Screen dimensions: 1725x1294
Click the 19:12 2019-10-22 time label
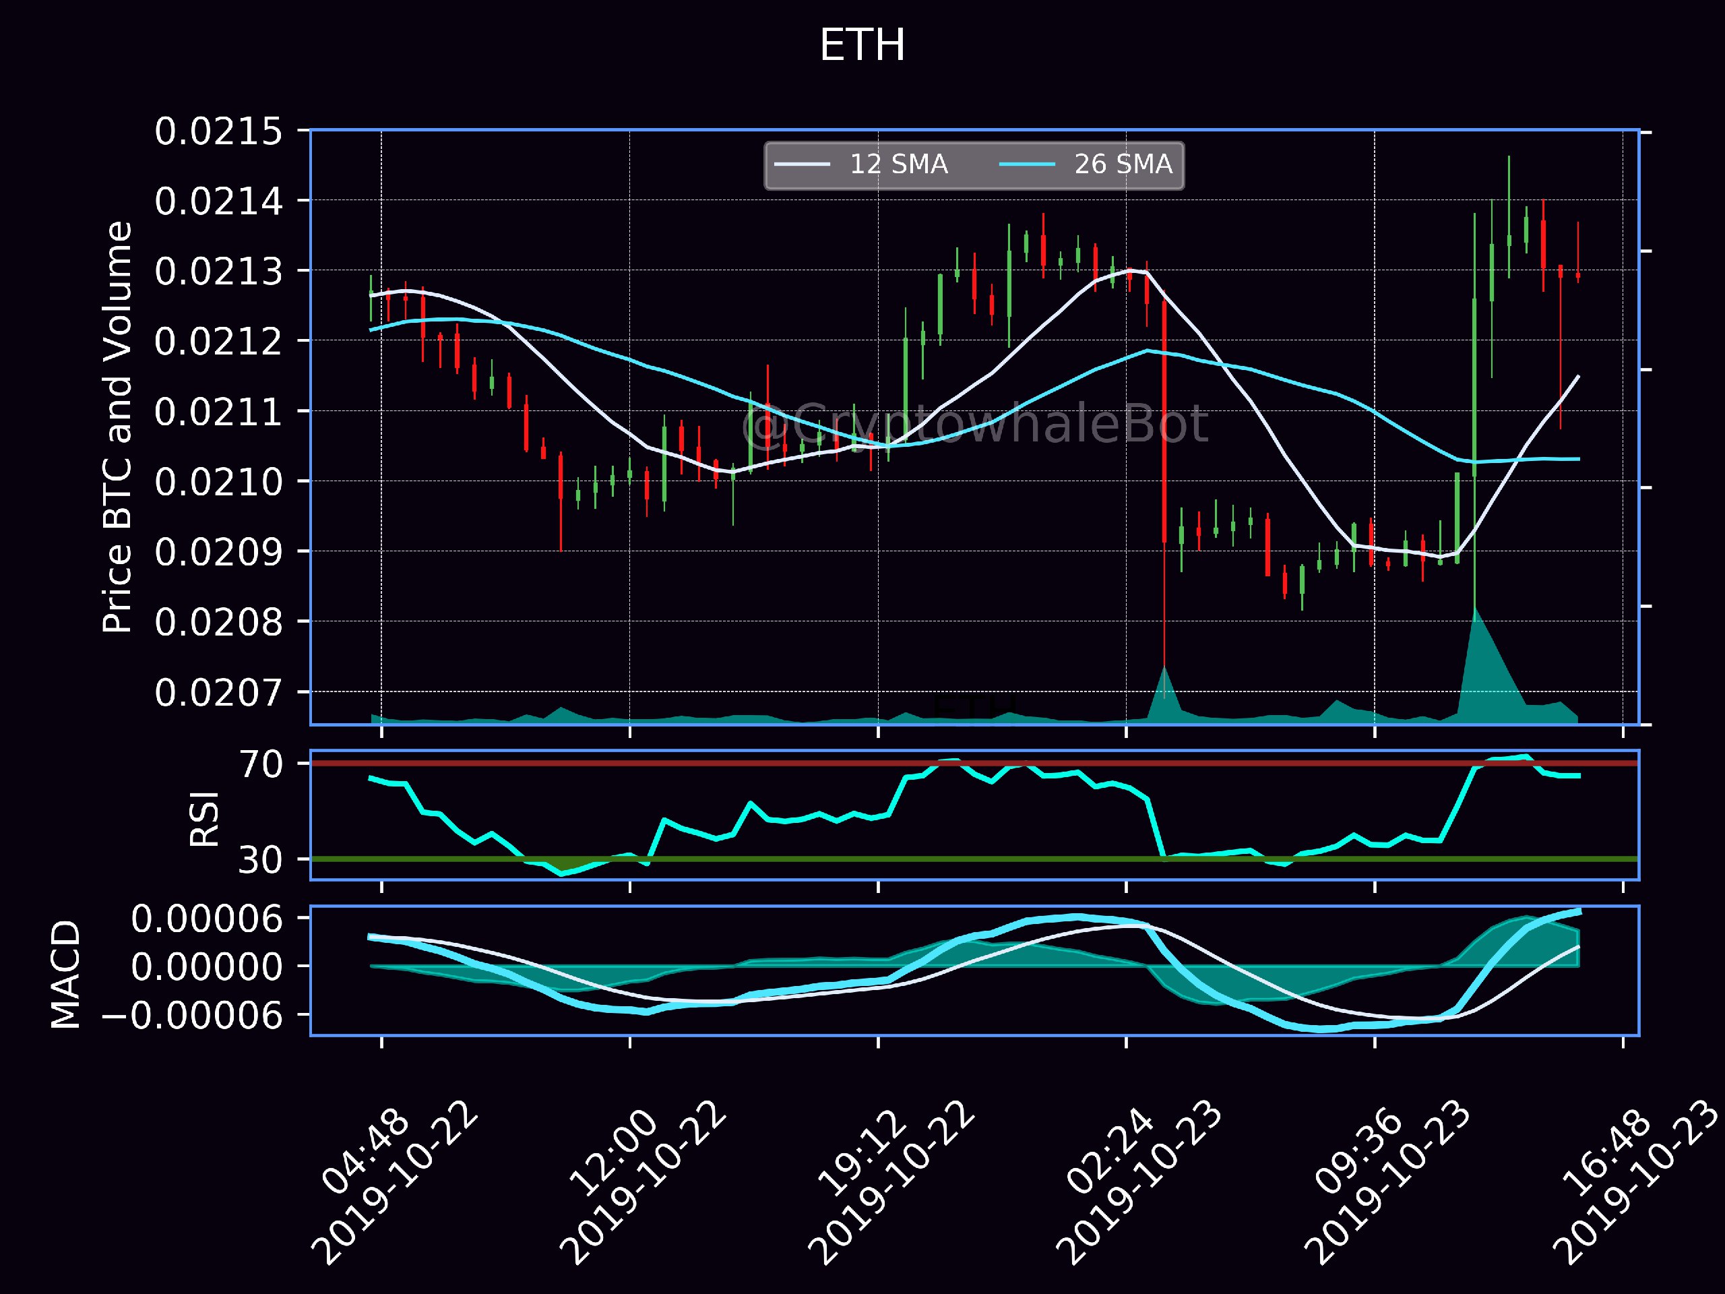click(x=891, y=1181)
